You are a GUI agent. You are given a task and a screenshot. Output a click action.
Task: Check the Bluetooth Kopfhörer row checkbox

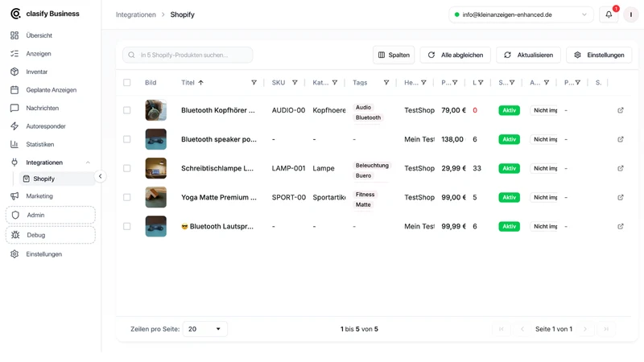(127, 110)
